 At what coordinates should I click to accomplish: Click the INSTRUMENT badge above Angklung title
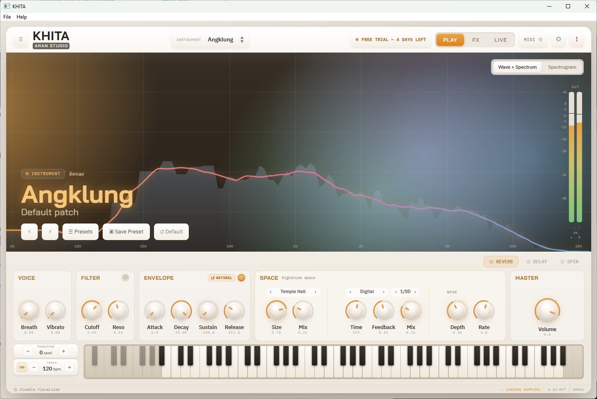tap(43, 174)
